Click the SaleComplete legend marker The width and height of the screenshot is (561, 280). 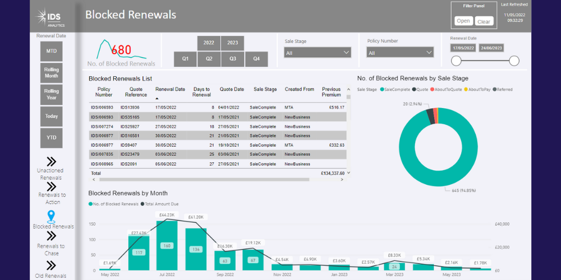point(382,89)
